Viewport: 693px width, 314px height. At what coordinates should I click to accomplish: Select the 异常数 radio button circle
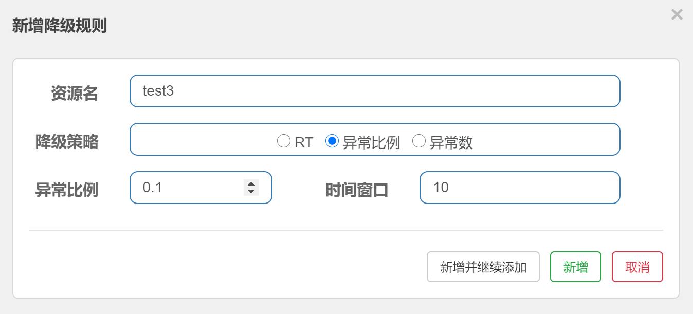pyautogui.click(x=419, y=141)
